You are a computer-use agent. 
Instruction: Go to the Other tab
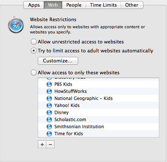pyautogui.click(x=132, y=5)
